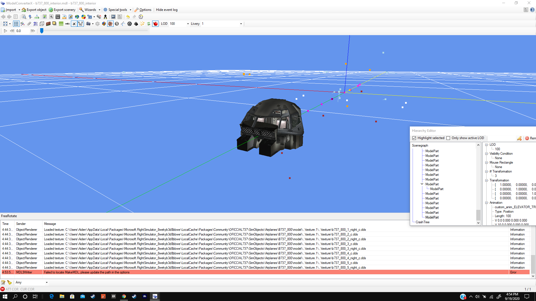The image size is (536, 301).
Task: Click the checkered ball icon
Action: tap(130, 24)
